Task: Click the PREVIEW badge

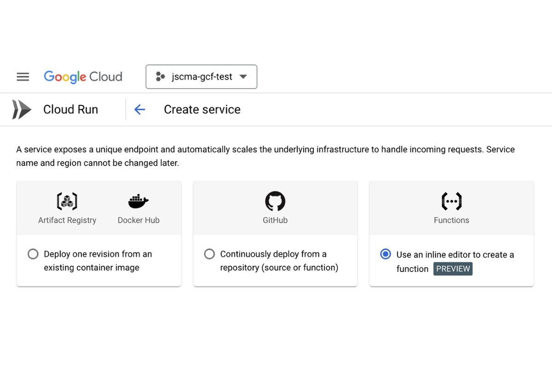Action: tap(453, 269)
